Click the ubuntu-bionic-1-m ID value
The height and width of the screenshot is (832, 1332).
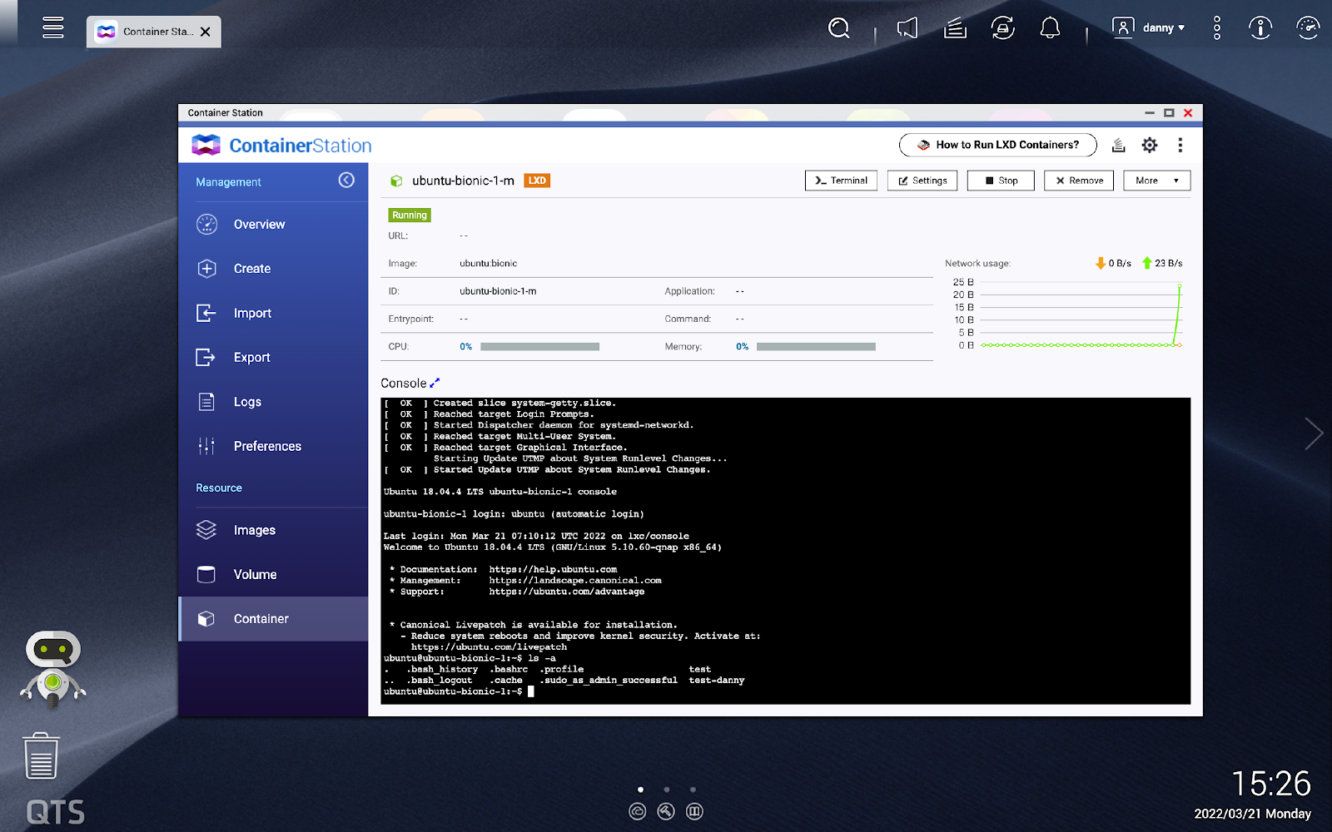[x=498, y=291]
